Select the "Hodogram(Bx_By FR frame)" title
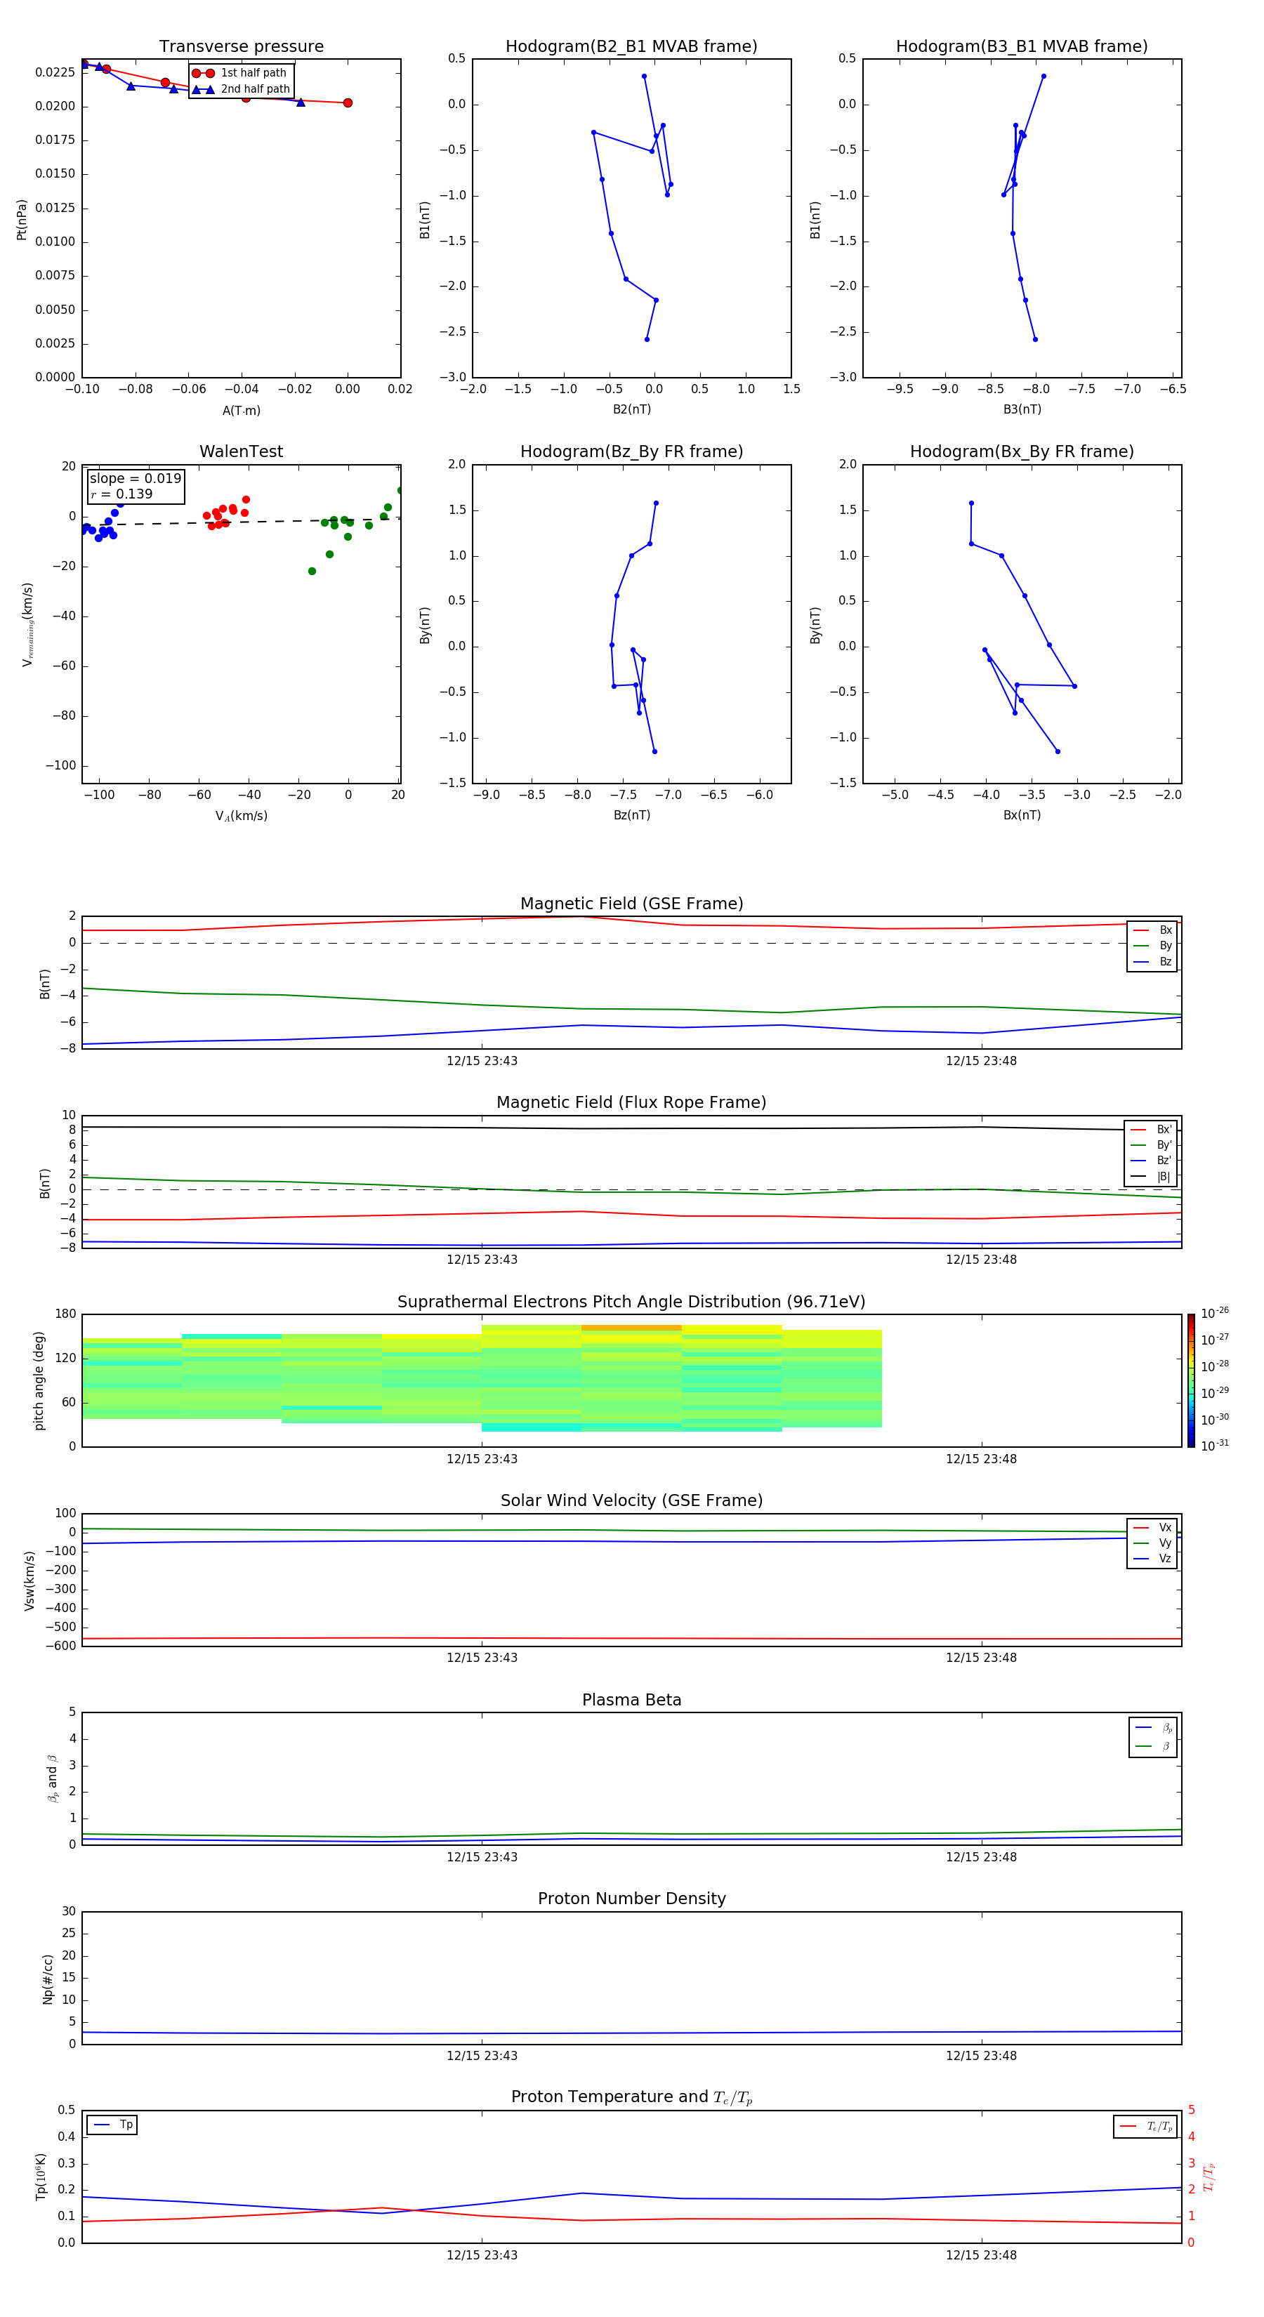The height and width of the screenshot is (2317, 1264). point(1022,451)
